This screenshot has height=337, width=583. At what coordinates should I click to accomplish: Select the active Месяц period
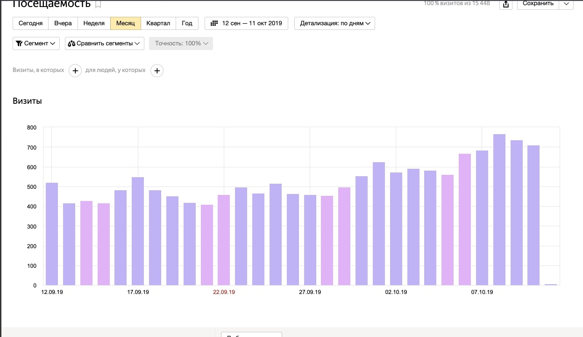tap(125, 23)
